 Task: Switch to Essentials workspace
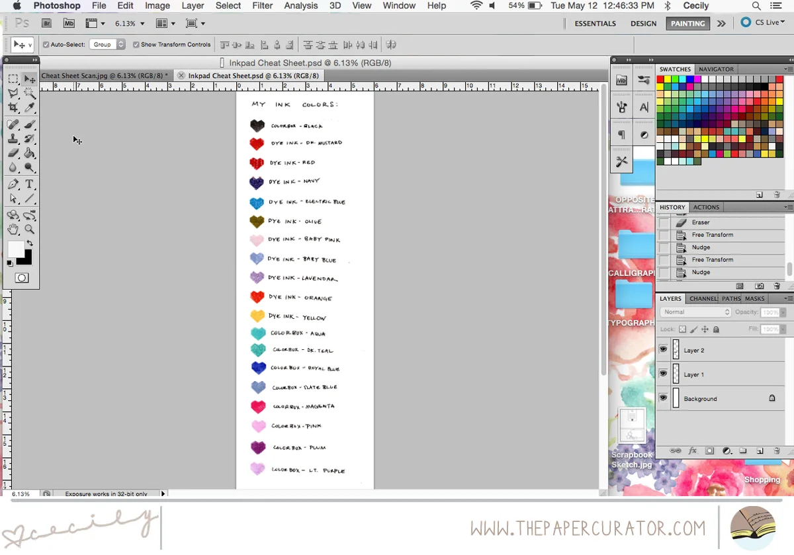pos(595,23)
